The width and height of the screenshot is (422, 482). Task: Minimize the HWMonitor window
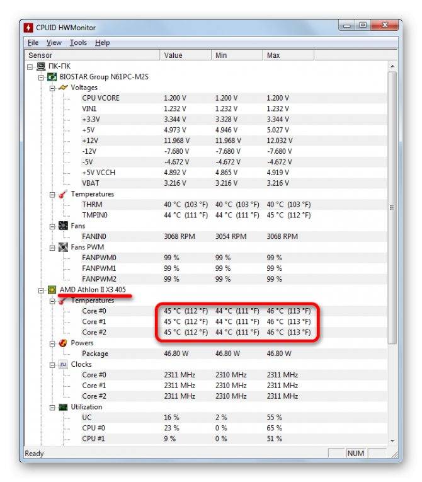pos(347,25)
